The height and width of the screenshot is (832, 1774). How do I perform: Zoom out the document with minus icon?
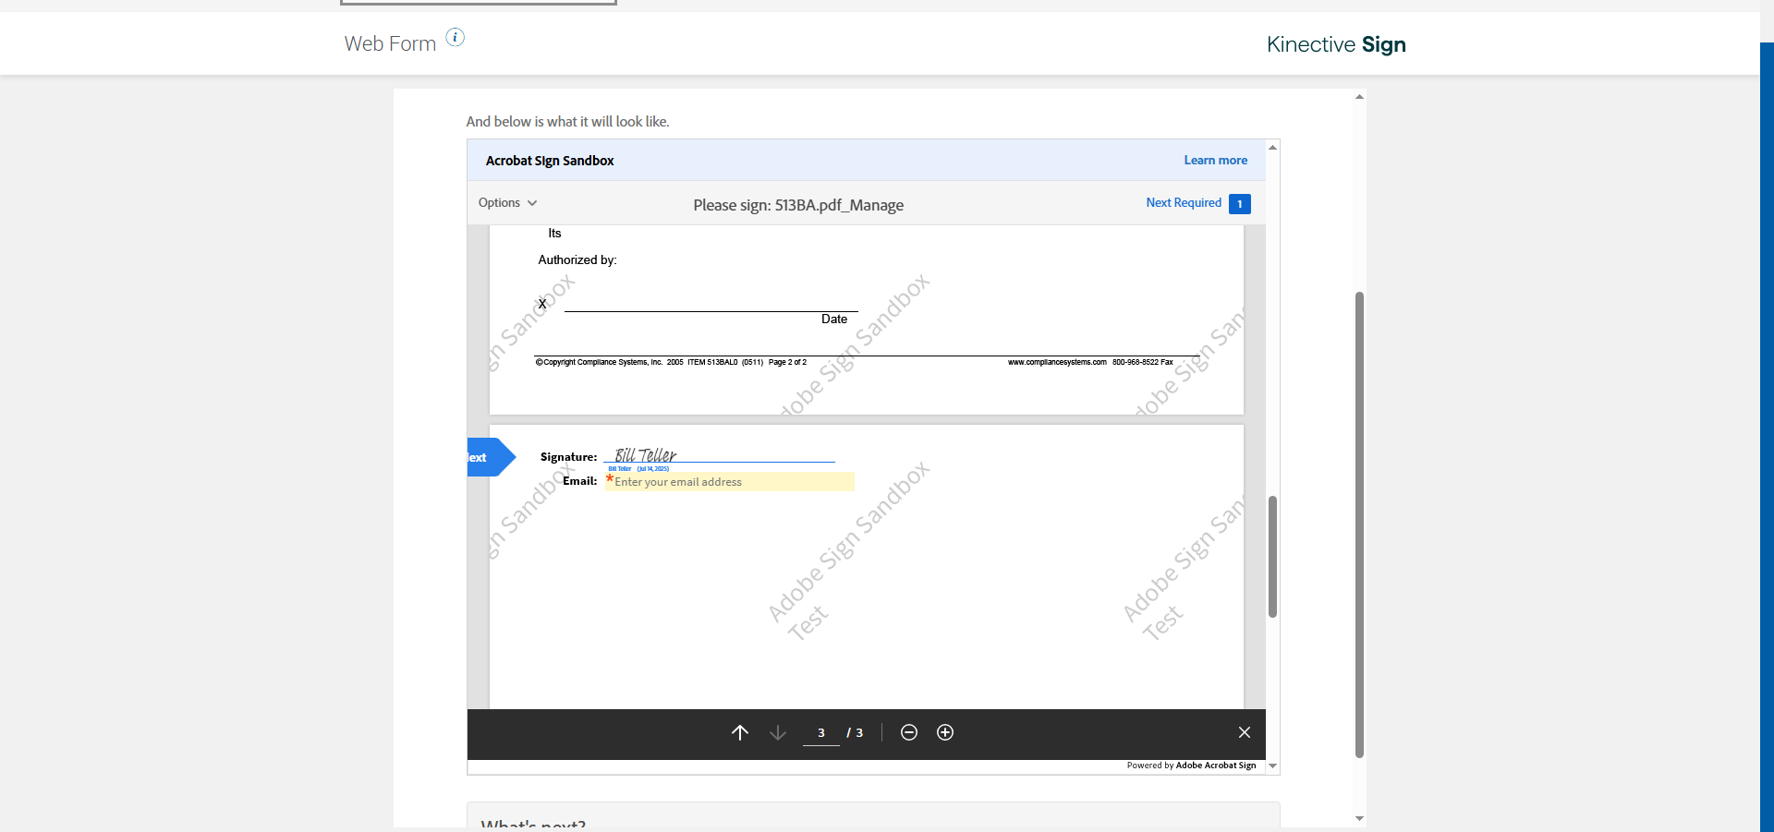909,732
